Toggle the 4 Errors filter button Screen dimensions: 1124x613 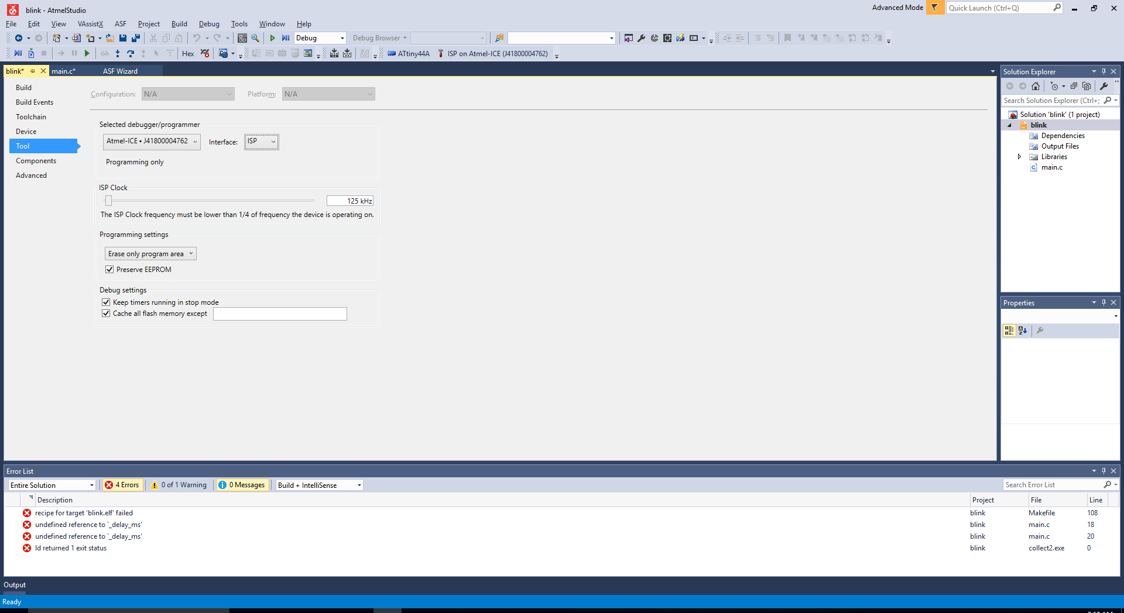122,485
